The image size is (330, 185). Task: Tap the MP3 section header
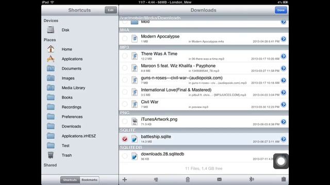tap(204, 47)
